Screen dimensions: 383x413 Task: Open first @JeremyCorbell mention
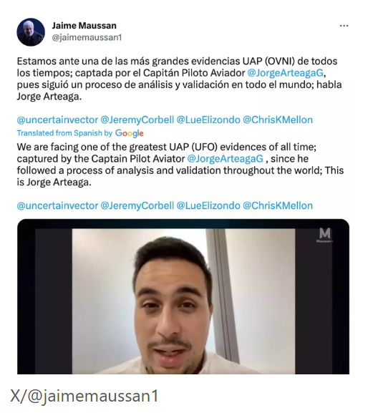137,120
